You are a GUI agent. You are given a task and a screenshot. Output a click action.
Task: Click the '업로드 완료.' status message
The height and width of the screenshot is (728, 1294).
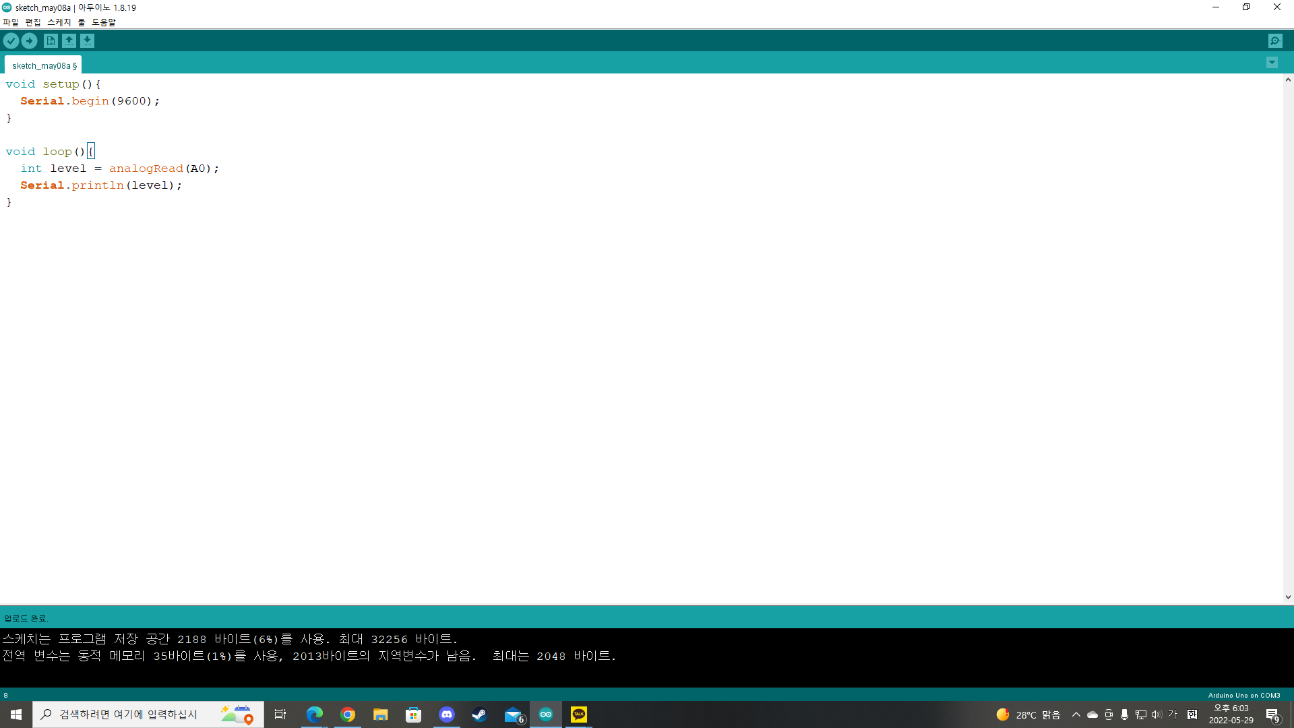click(26, 618)
